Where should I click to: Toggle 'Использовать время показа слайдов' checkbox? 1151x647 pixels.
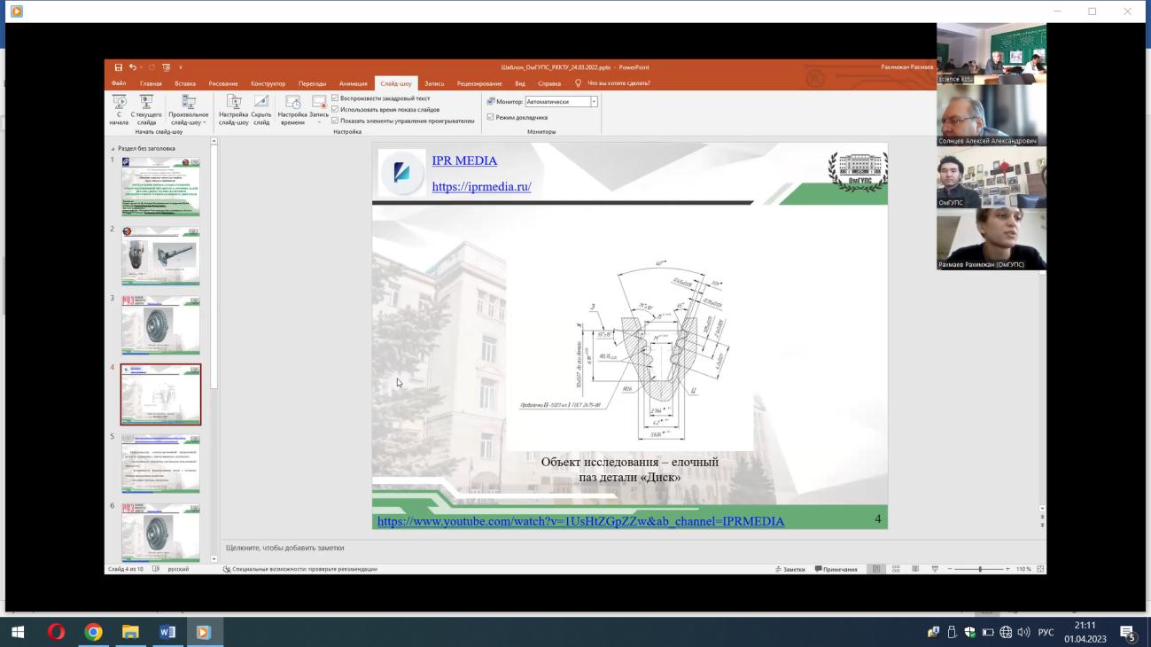coord(335,109)
